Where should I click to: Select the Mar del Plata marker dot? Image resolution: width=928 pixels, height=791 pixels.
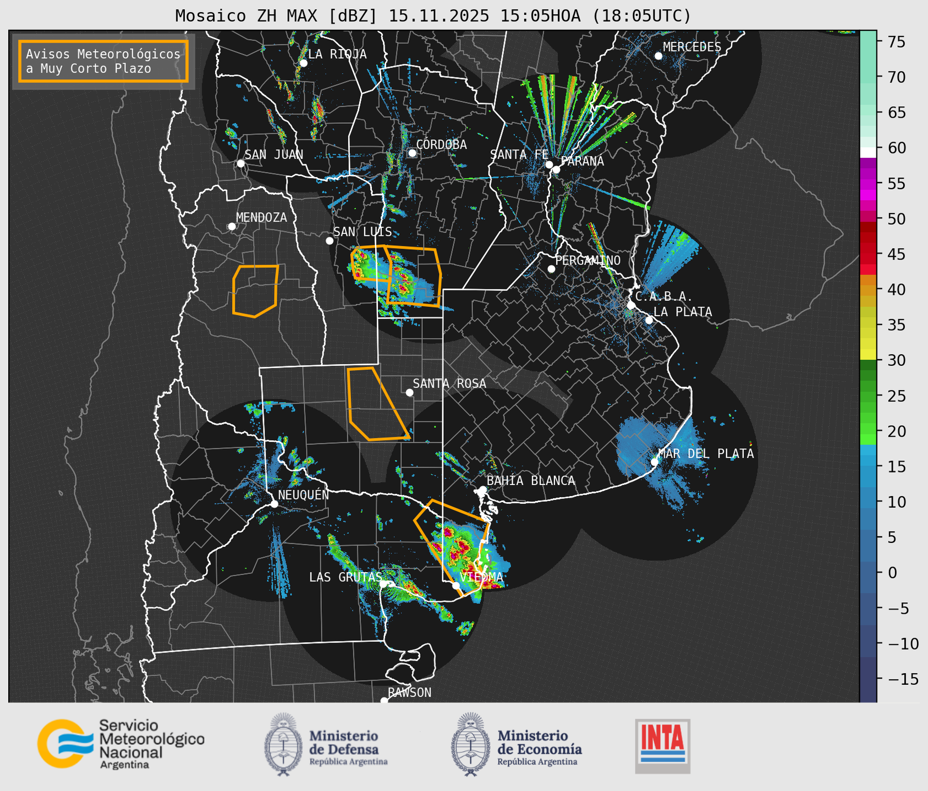click(655, 462)
